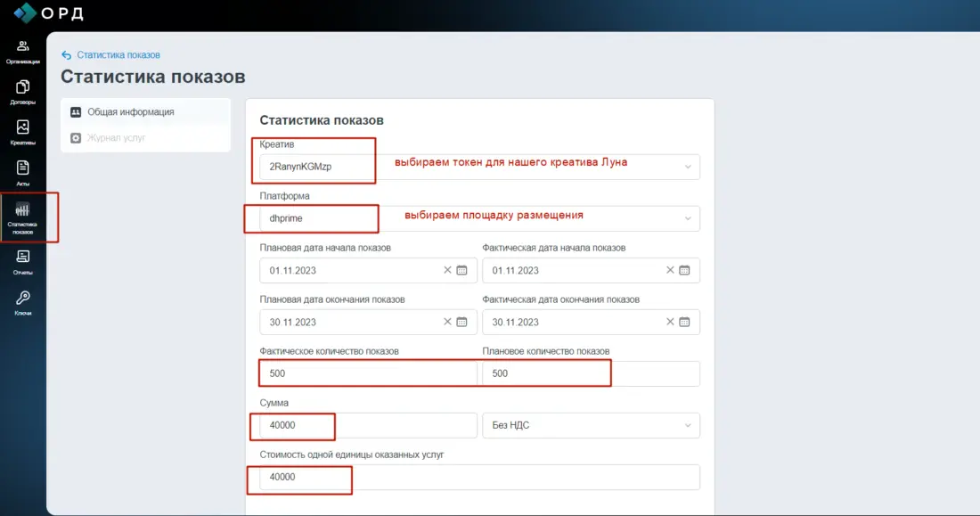Click the Плановая дата начала показов date field
This screenshot has width=980, height=516.
(x=368, y=270)
